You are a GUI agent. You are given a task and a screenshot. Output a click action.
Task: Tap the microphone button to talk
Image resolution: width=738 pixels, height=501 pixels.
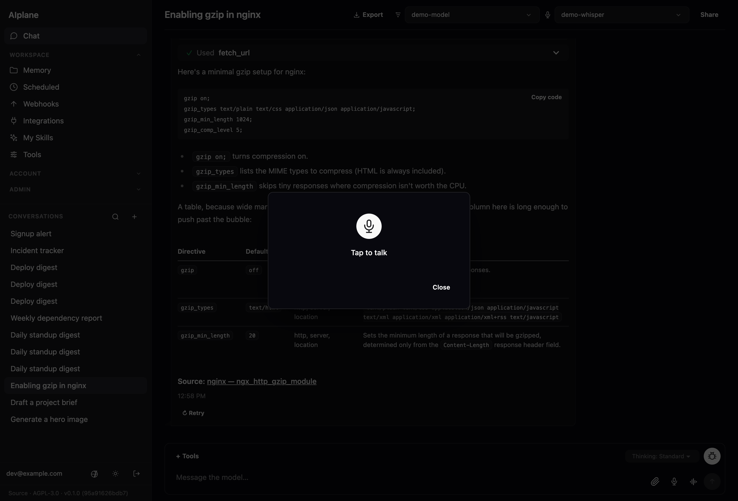(369, 226)
